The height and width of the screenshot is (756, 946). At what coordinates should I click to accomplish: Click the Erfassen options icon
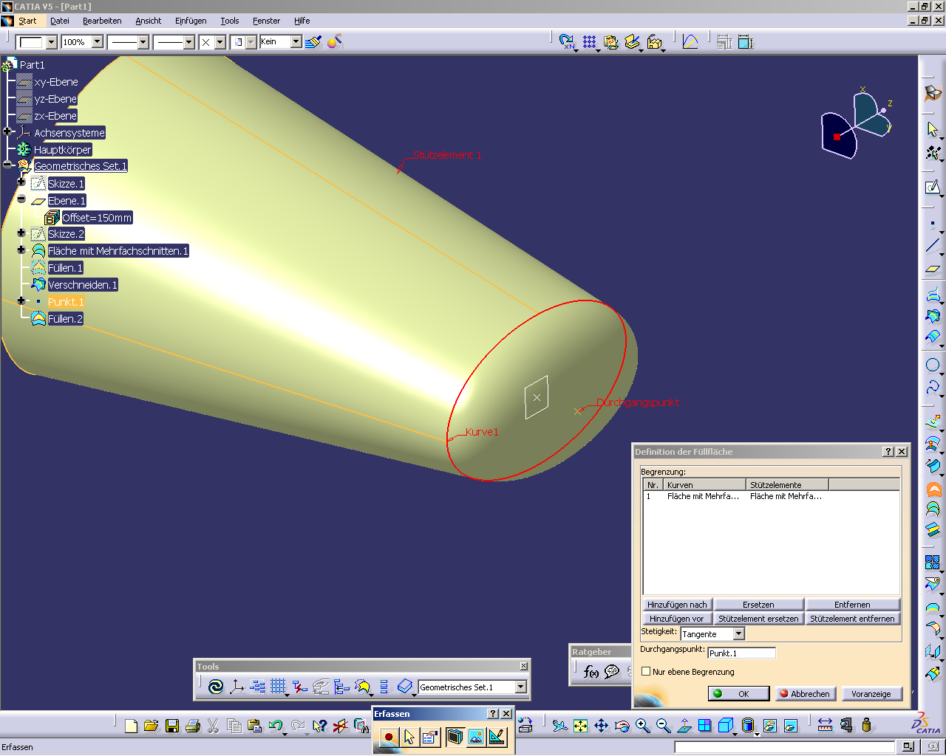430,736
